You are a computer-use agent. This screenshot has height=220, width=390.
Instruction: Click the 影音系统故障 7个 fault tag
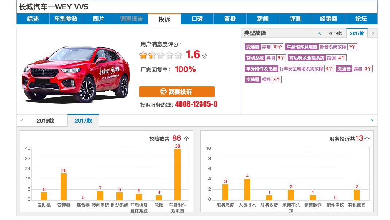point(321,47)
